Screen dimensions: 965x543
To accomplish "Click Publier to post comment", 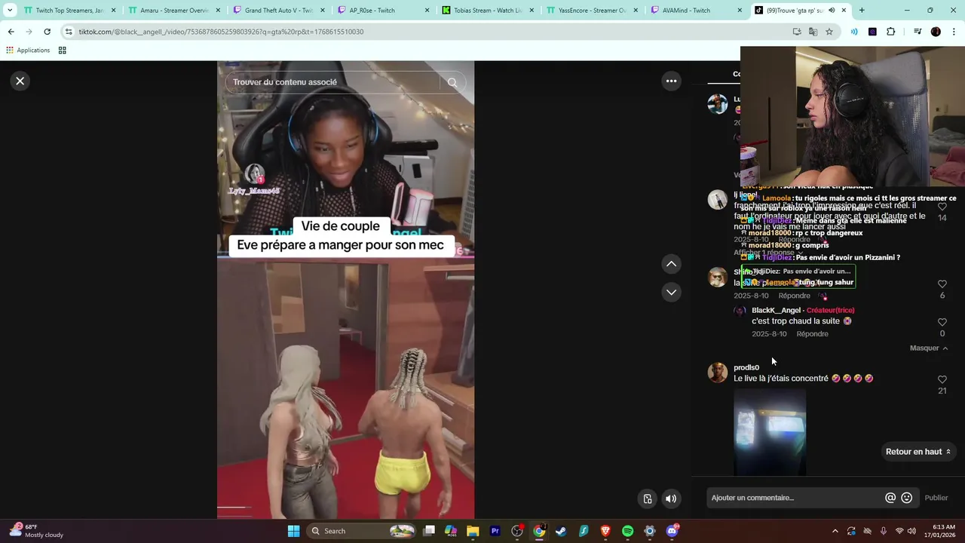I will pyautogui.click(x=936, y=498).
